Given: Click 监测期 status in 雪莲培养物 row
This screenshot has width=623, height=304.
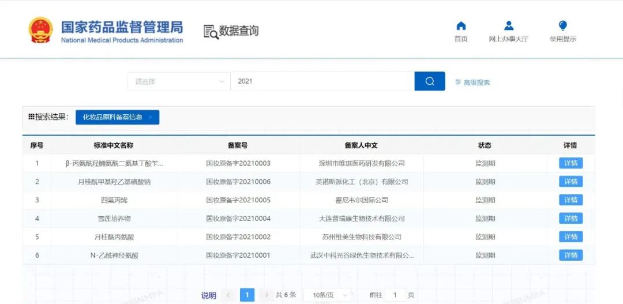Looking at the screenshot, I should tap(485, 219).
